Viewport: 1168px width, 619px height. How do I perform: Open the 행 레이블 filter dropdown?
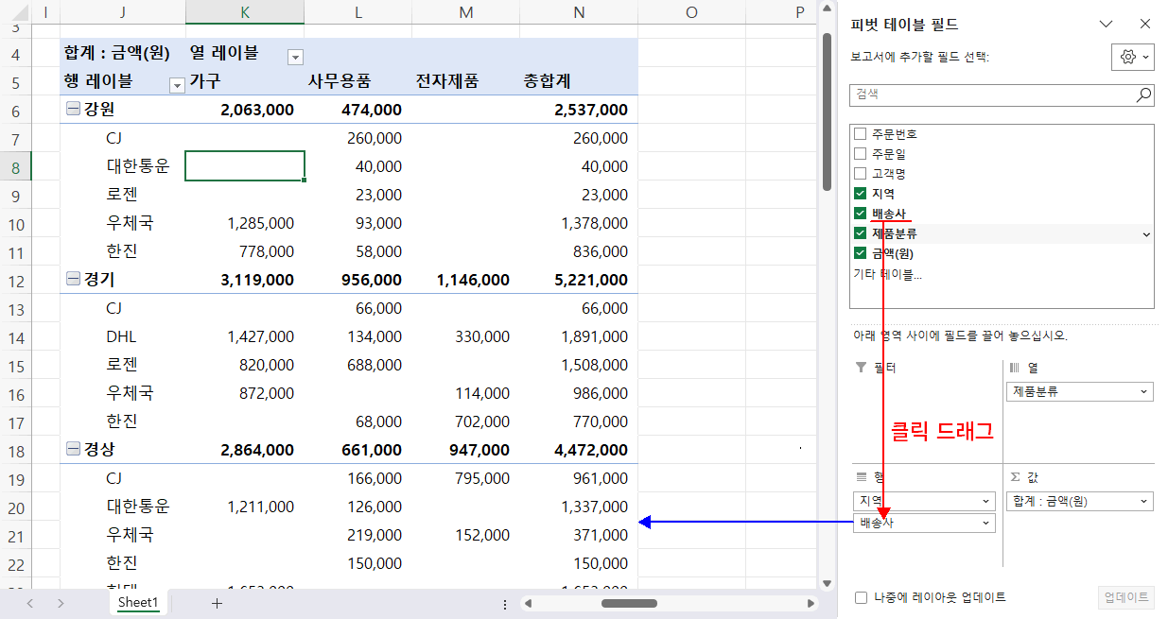176,85
